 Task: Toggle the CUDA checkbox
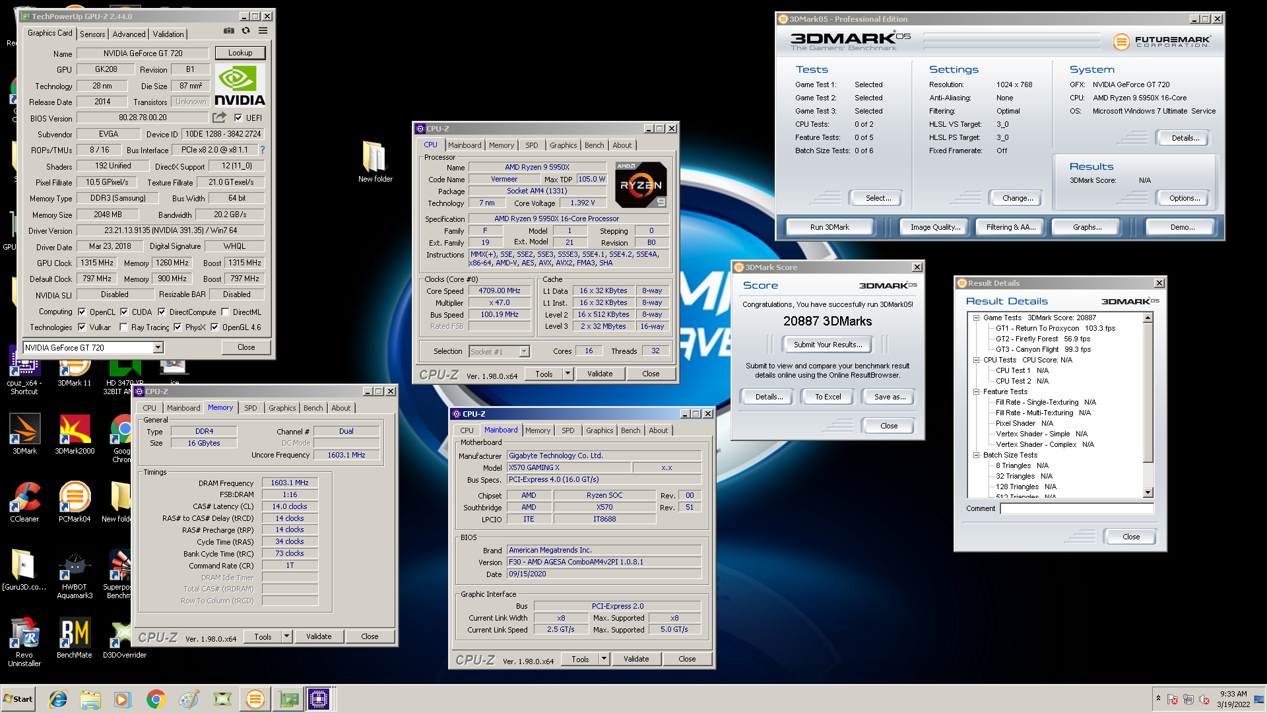pos(124,312)
